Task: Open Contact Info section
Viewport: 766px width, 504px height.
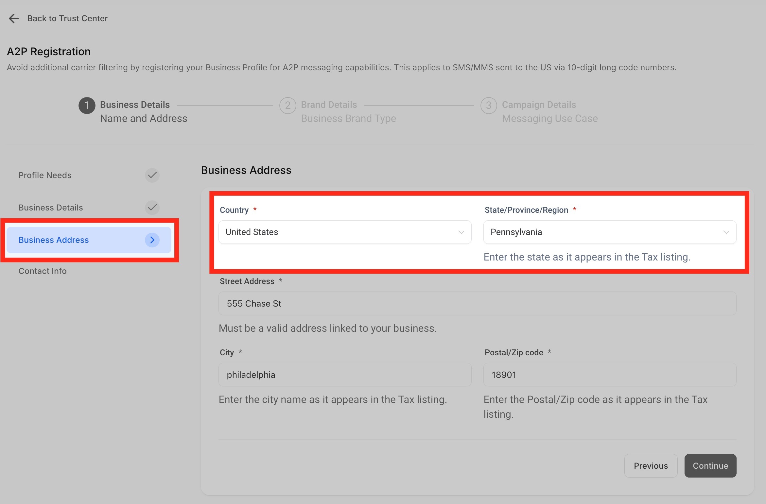Action: pos(43,271)
